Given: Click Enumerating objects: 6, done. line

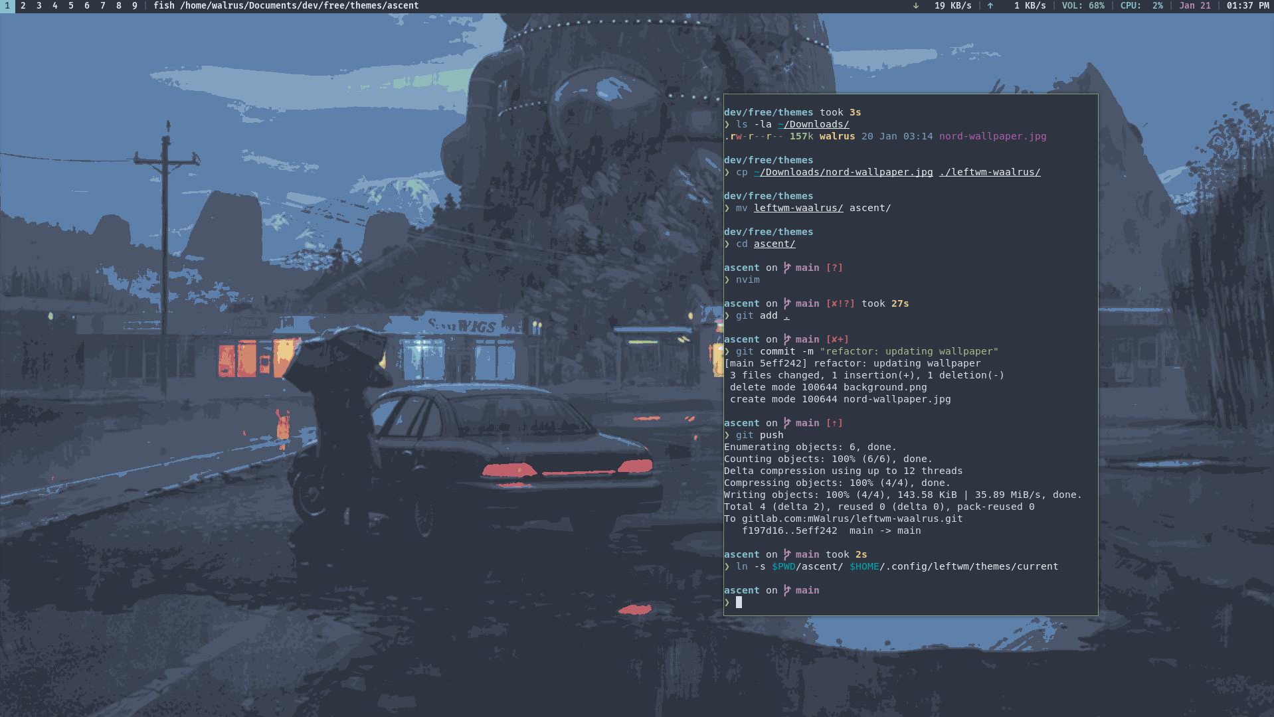Looking at the screenshot, I should pos(810,447).
